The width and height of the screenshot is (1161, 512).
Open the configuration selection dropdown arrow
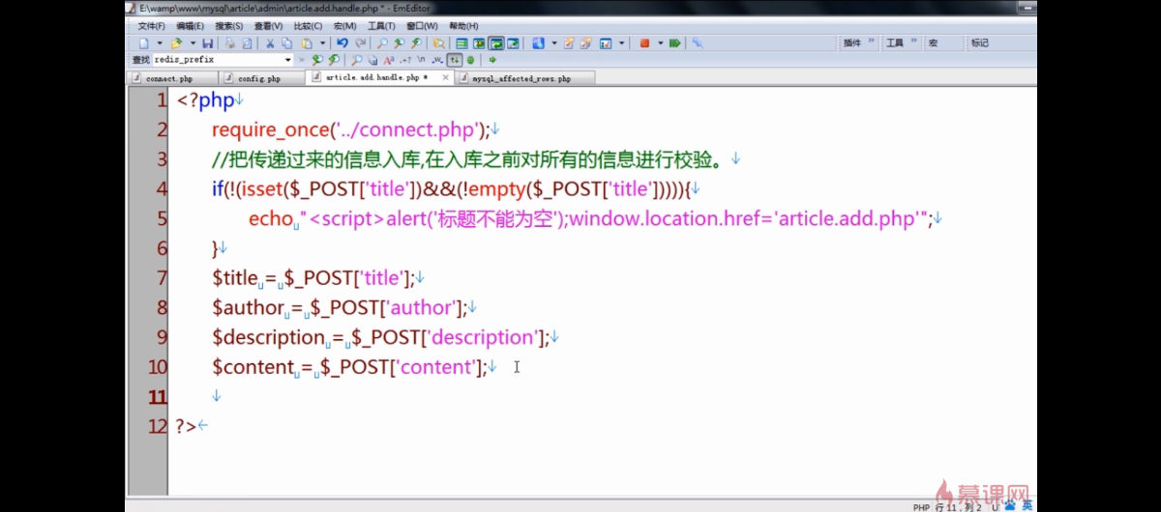(553, 43)
